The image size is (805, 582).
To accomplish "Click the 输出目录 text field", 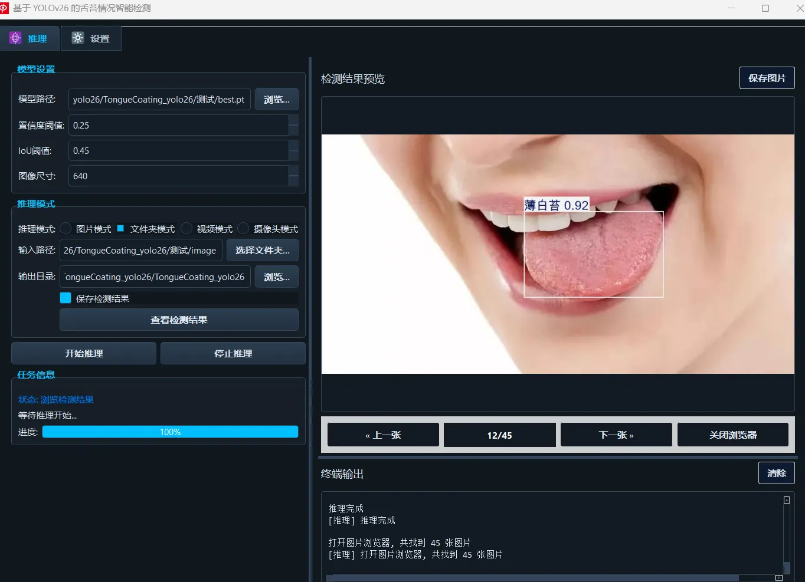I will tap(155, 277).
